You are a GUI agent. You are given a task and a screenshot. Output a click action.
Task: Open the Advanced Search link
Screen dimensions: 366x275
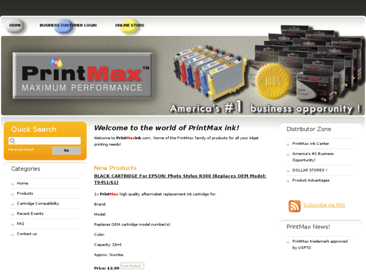pos(21,149)
